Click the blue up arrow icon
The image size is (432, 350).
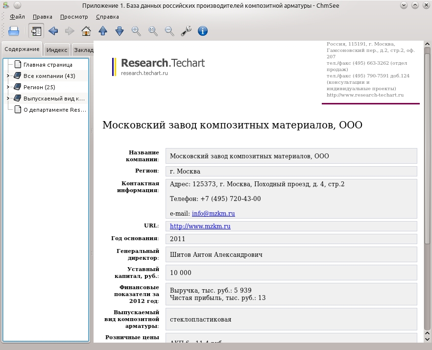(103, 31)
